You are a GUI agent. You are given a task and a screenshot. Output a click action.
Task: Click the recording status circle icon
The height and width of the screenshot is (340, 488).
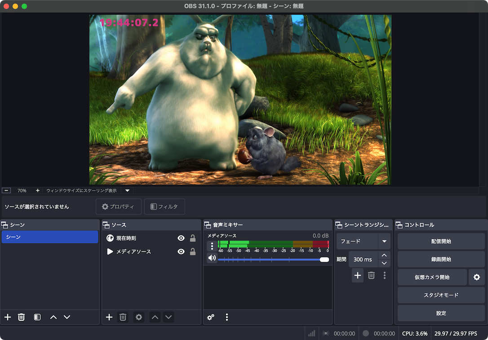tap(366, 333)
